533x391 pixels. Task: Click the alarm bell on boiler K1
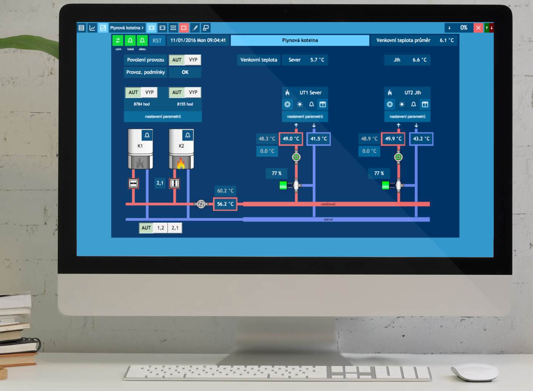[147, 135]
